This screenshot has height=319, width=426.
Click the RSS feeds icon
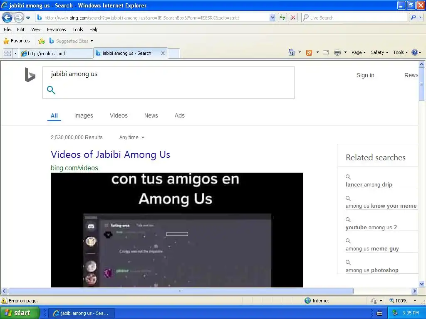click(309, 53)
